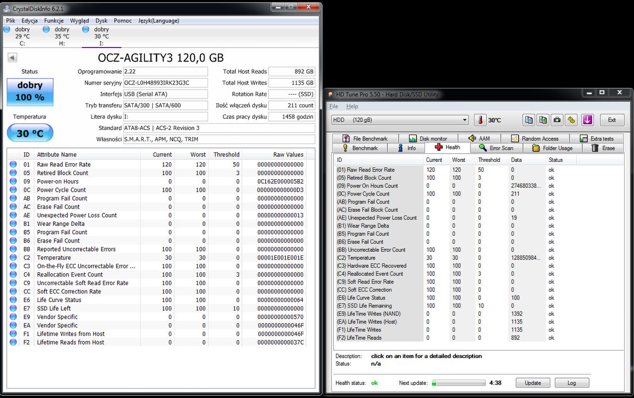Open the Plik menu
The height and width of the screenshot is (398, 634).
tap(10, 21)
